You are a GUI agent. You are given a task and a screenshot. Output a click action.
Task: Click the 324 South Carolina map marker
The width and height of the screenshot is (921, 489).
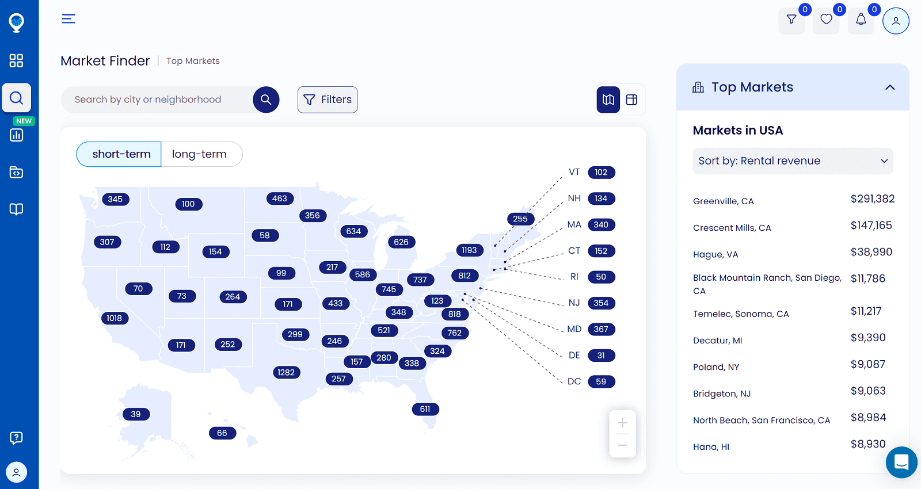(x=437, y=351)
